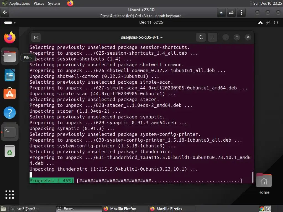
Task: Switch to the Boxes taskbar item
Action: click(79, 209)
